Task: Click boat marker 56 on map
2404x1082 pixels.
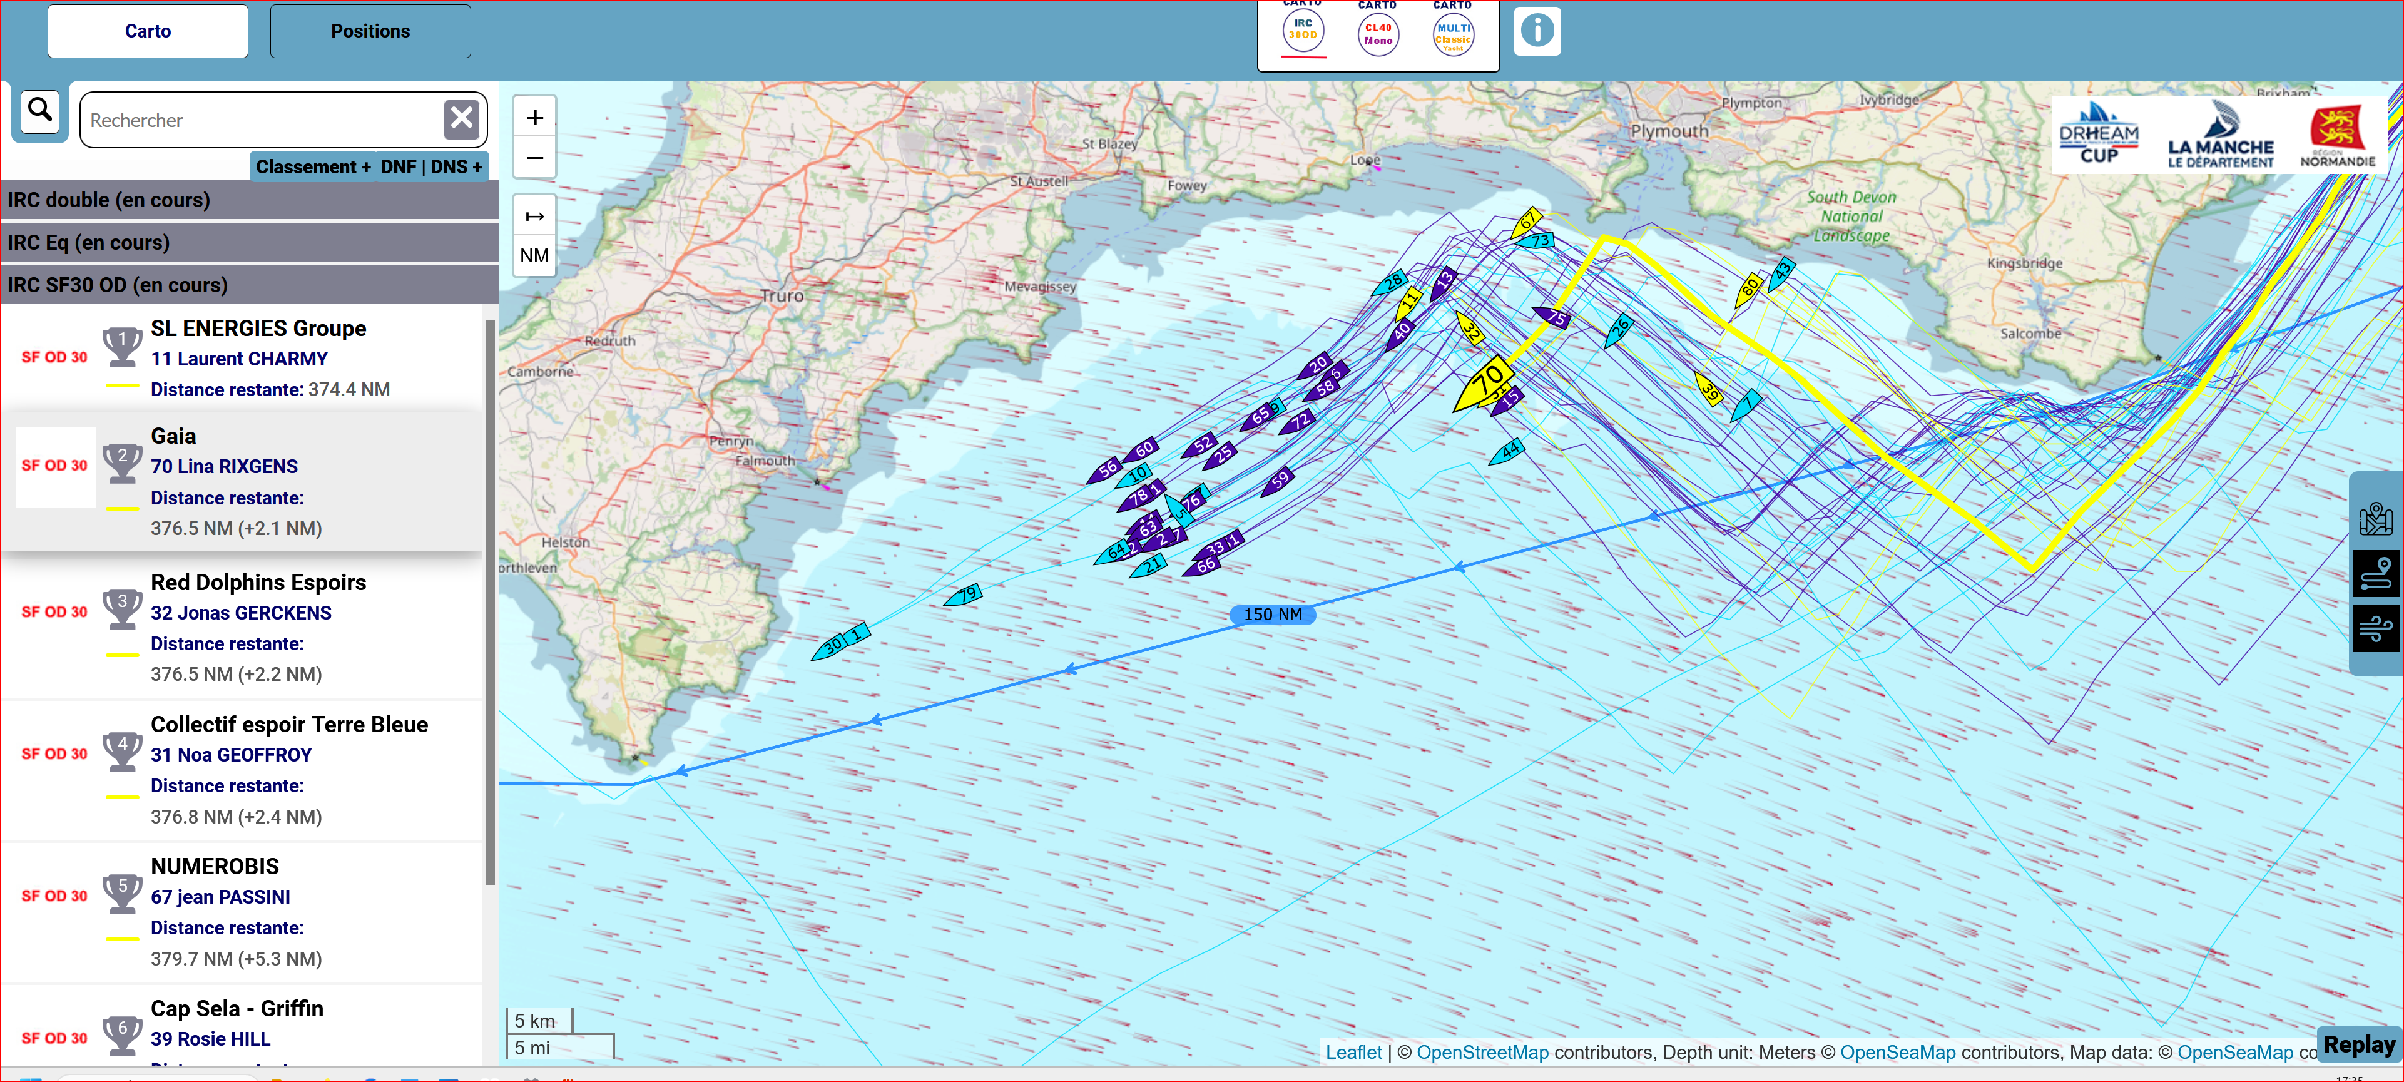Action: (1104, 471)
